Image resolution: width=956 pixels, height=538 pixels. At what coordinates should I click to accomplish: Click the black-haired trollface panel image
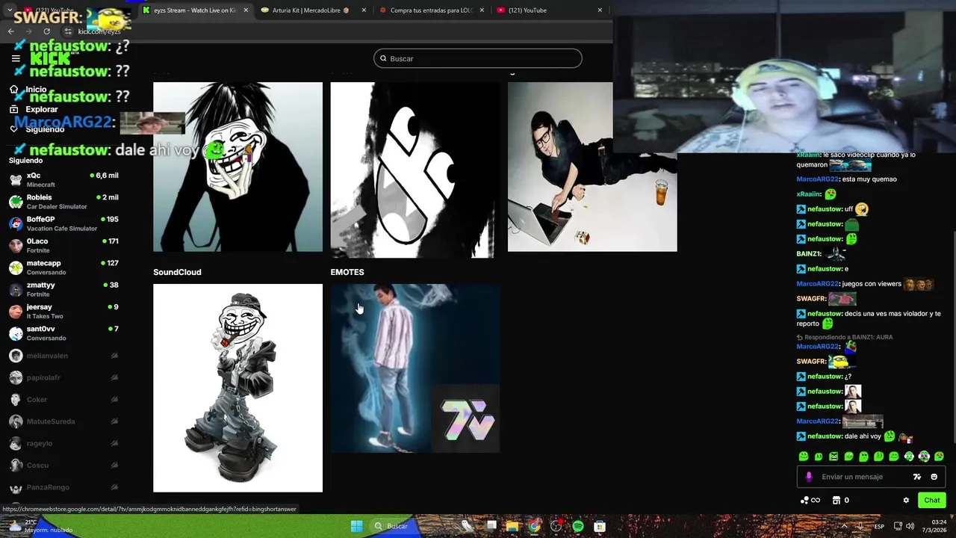[x=238, y=167]
